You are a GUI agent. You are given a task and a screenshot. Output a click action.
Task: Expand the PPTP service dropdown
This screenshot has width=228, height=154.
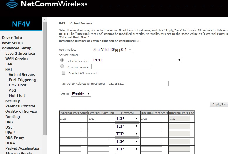pyautogui.click(x=137, y=60)
